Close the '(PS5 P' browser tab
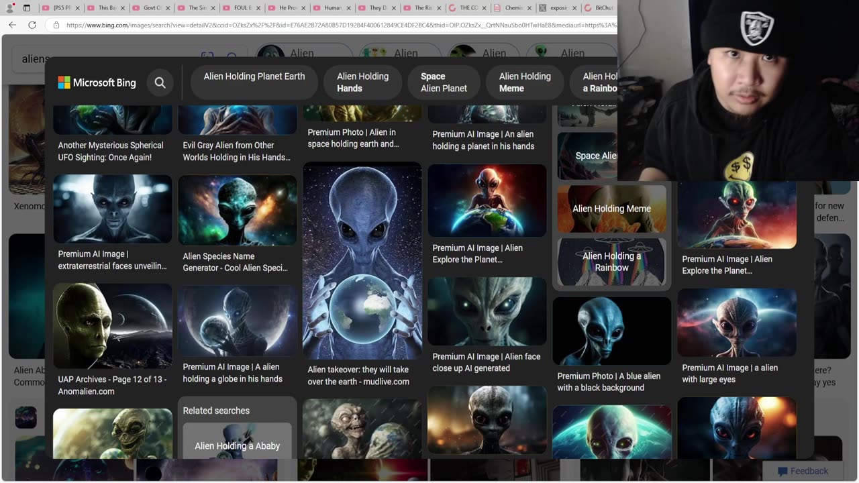The image size is (859, 483). tap(77, 8)
